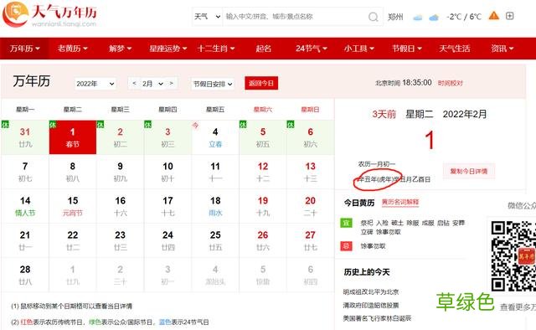
Task: Click the 返回今日 button
Action: click(x=261, y=83)
